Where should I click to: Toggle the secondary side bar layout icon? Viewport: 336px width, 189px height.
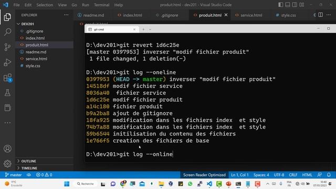pyautogui.click(x=295, y=5)
